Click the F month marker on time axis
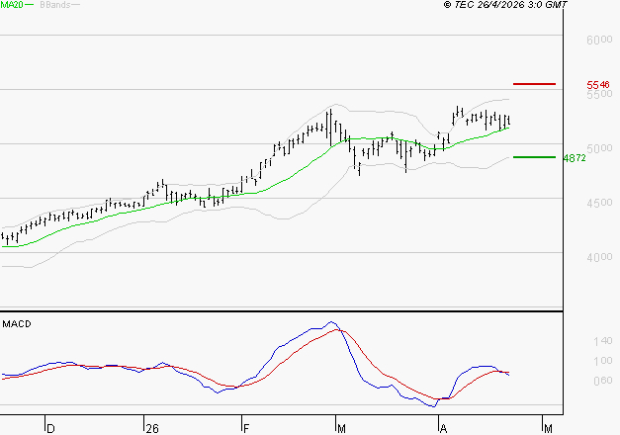Viewport: 620px width, 435px height. (246, 429)
